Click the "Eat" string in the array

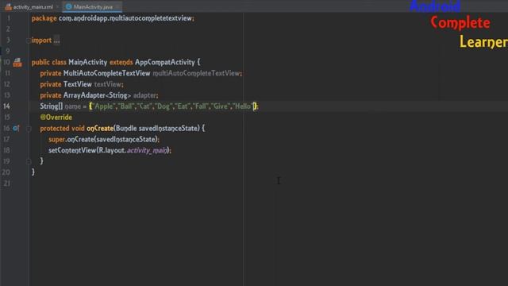(x=183, y=106)
